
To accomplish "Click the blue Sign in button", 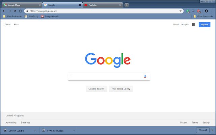I will pos(205,25).
